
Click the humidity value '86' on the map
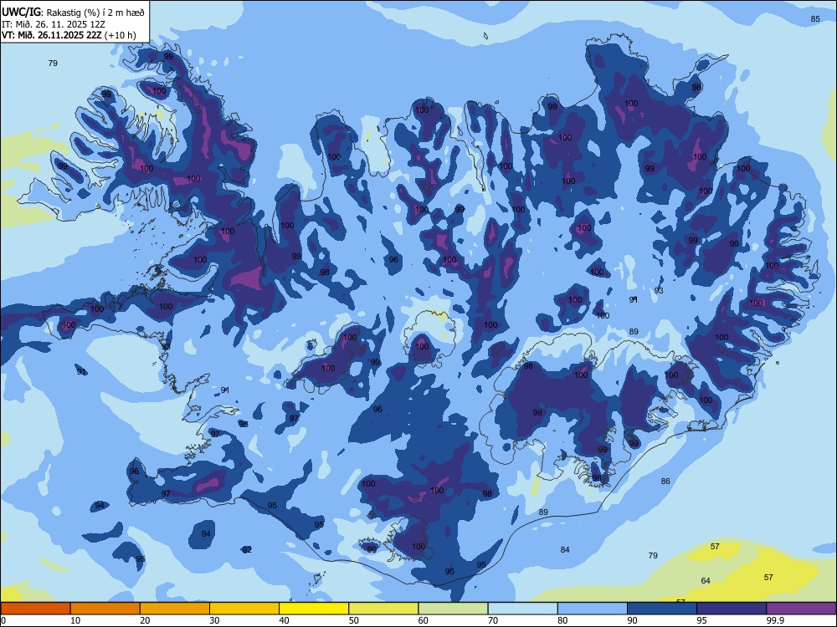point(665,481)
